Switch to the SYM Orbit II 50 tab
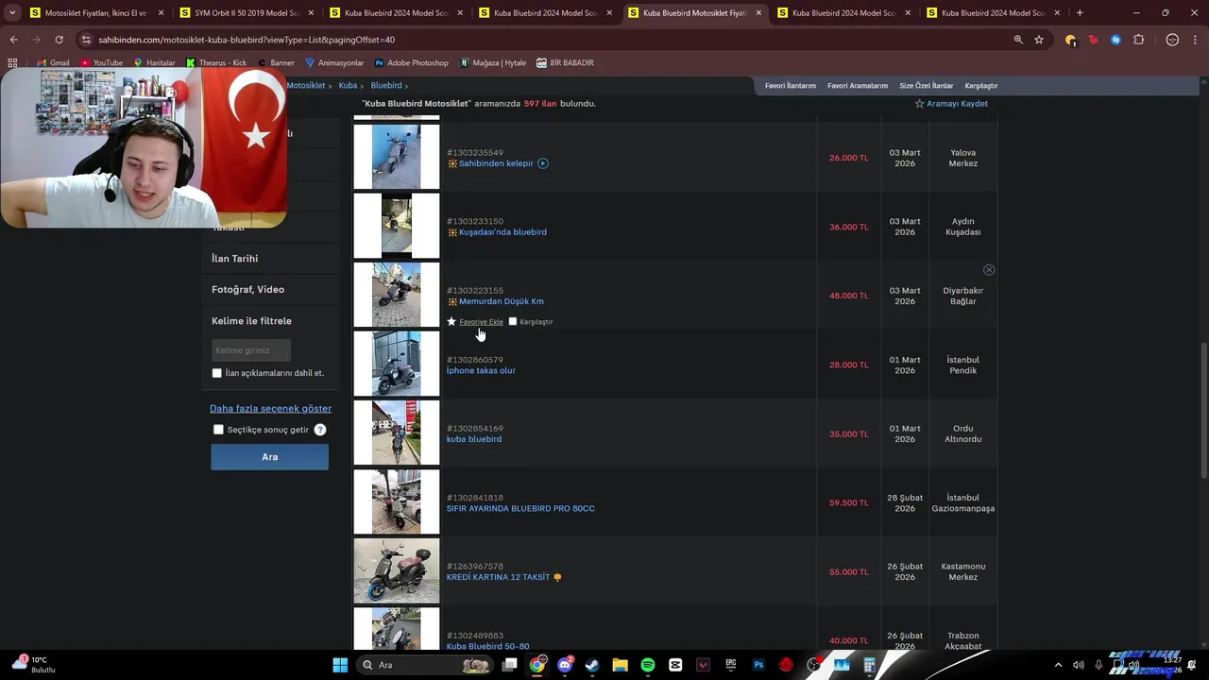This screenshot has width=1209, height=680. [245, 13]
